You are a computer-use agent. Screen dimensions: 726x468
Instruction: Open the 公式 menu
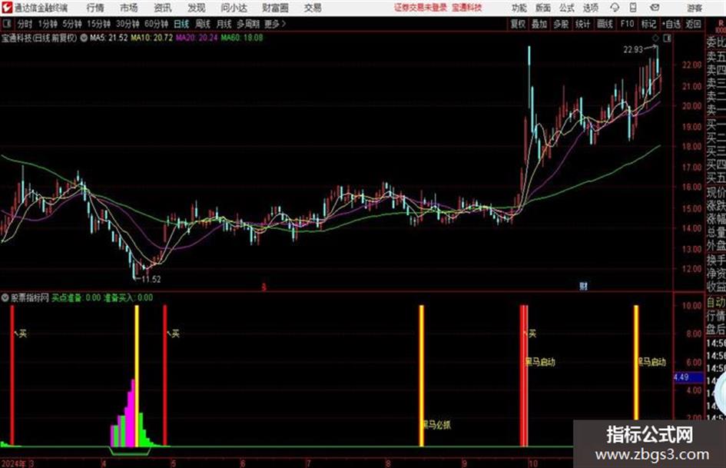pyautogui.click(x=567, y=8)
